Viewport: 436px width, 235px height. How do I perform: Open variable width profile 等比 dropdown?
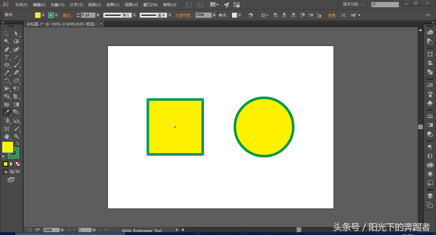point(134,15)
